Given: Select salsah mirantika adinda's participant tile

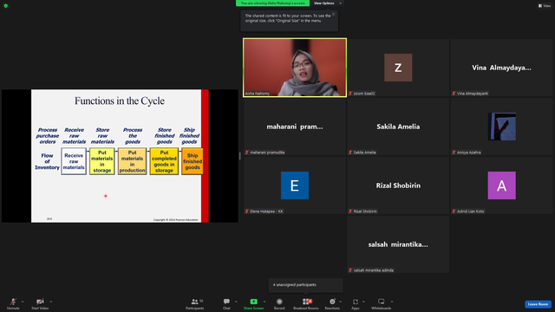Looking at the screenshot, I should coord(398,244).
